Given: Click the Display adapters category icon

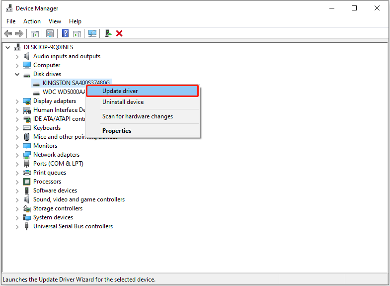Looking at the screenshot, I should [27, 101].
